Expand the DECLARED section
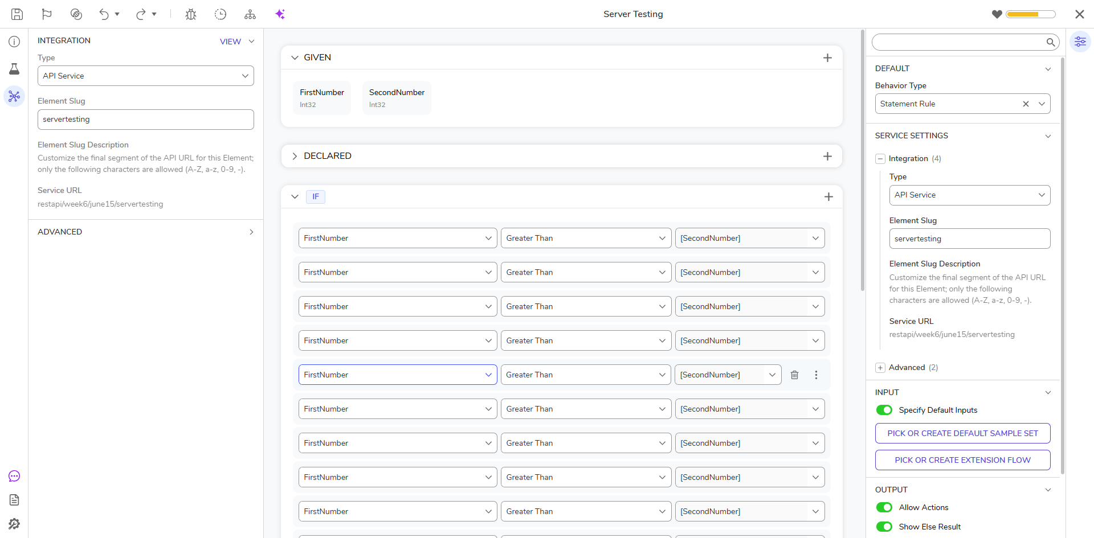The image size is (1094, 538). click(295, 156)
